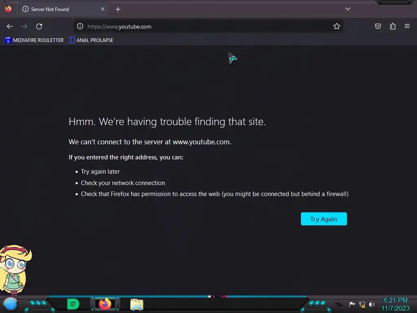
Task: Open File Explorer from the taskbar
Action: [x=137, y=304]
